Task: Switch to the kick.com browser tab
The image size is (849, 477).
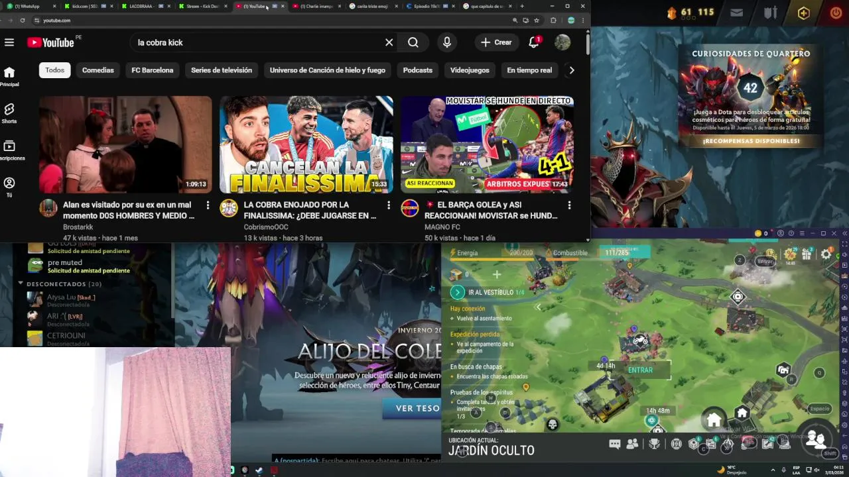Action: [x=88, y=6]
